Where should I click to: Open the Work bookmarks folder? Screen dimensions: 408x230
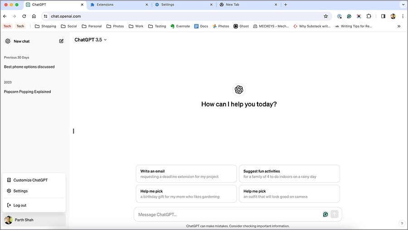pos(136,26)
